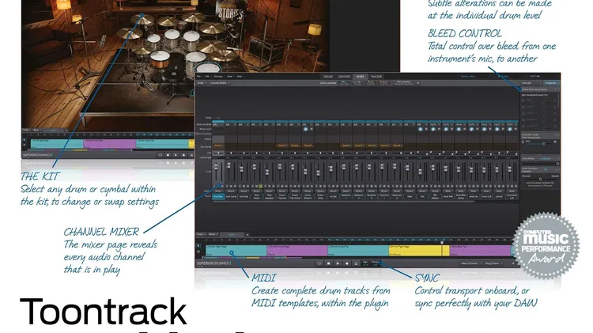Click the Snare Amp channel level fader
The width and height of the screenshot is (593, 333).
click(318, 172)
